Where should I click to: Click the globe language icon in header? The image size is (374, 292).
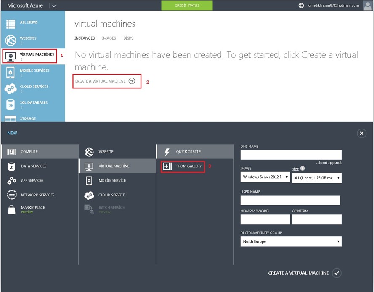tap(301, 5)
